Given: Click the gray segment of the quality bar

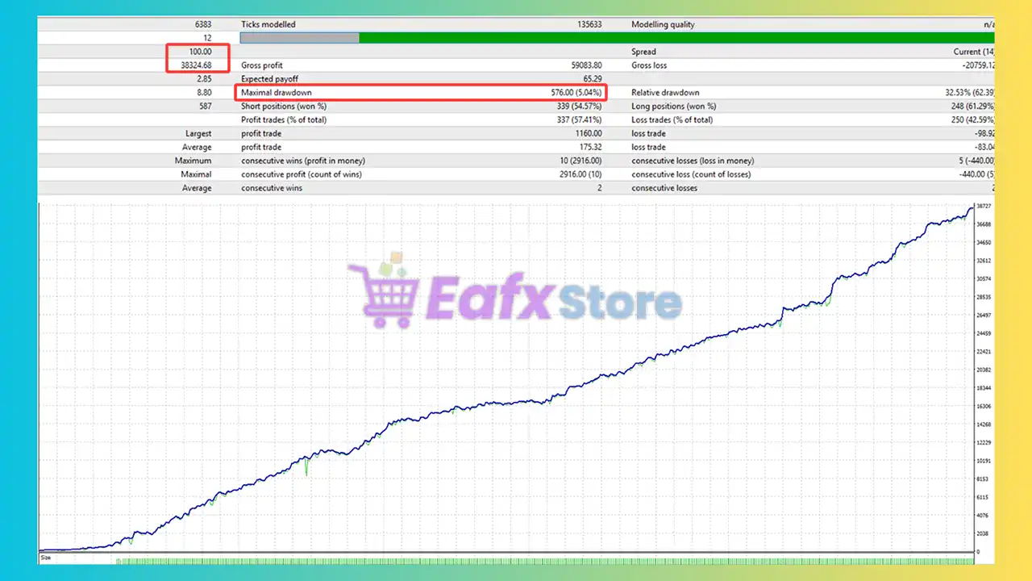Looking at the screenshot, I should tap(299, 38).
